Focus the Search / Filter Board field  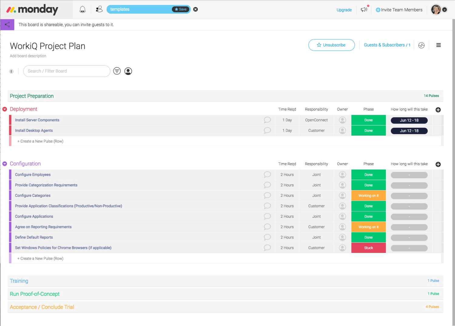pos(67,71)
